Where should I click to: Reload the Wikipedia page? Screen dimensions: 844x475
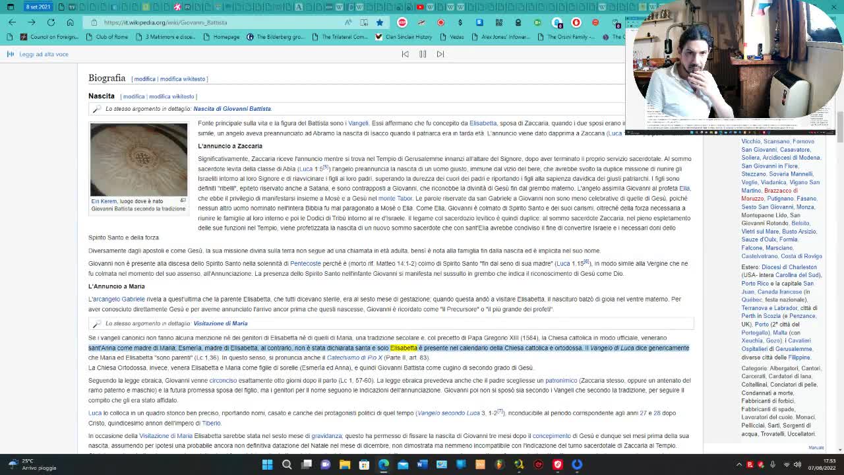(51, 22)
